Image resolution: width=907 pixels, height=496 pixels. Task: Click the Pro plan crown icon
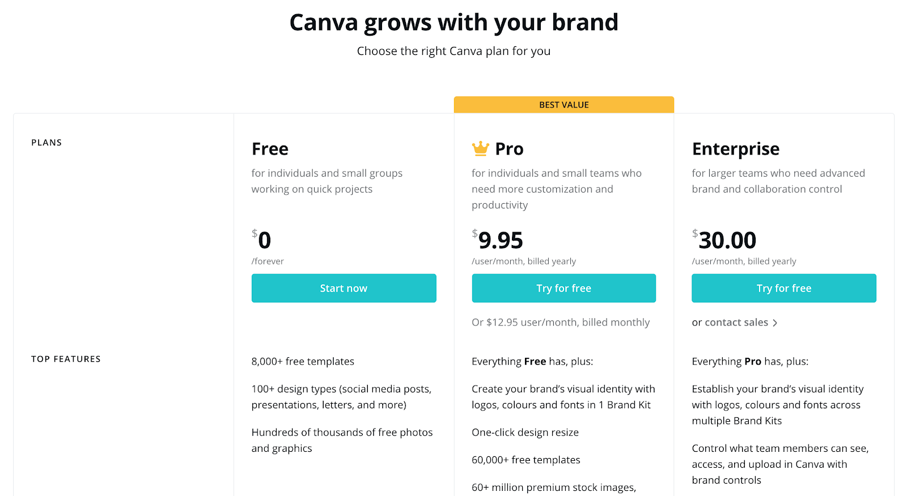[x=480, y=148]
